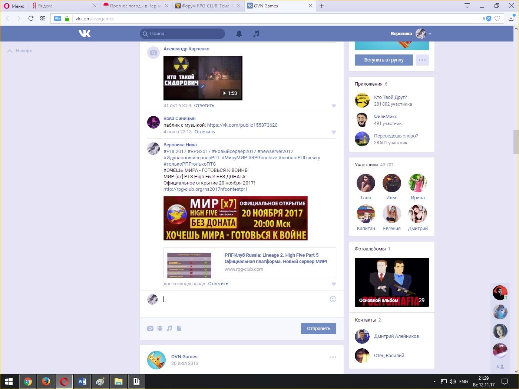Open contact Дмитрий Алейников

click(x=396, y=336)
